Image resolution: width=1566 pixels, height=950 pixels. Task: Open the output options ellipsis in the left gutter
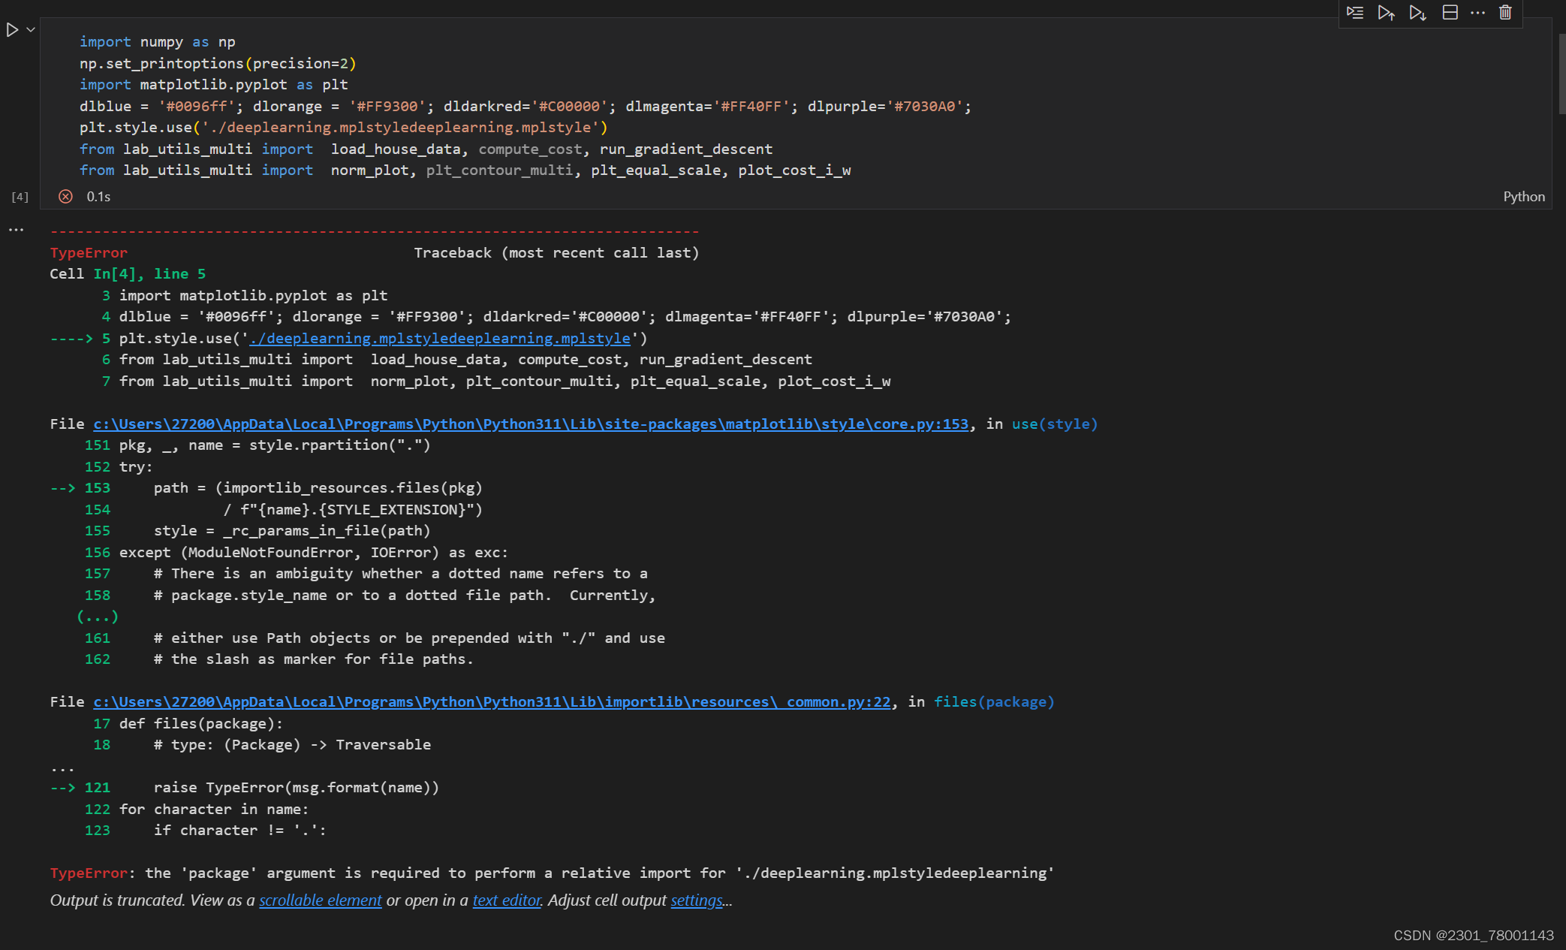tap(17, 229)
